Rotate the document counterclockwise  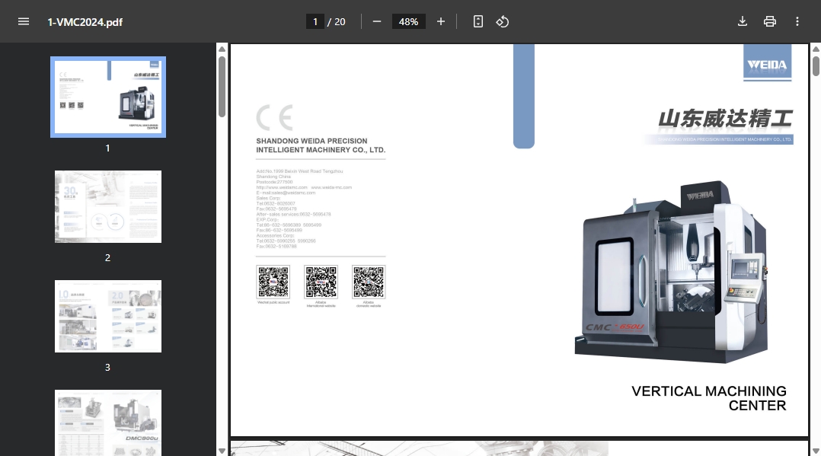tap(503, 21)
